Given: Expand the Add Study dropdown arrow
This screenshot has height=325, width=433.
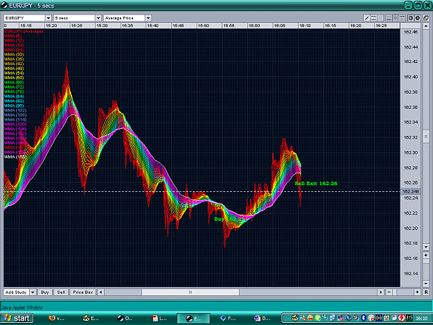Looking at the screenshot, I should (x=33, y=292).
